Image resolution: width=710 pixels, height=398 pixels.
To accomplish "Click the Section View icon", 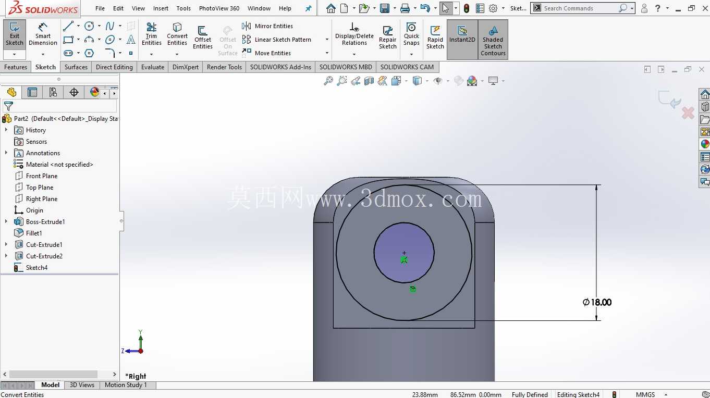I will (x=369, y=81).
